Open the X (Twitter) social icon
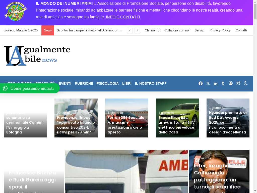The image size is (257, 193). tap(208, 83)
